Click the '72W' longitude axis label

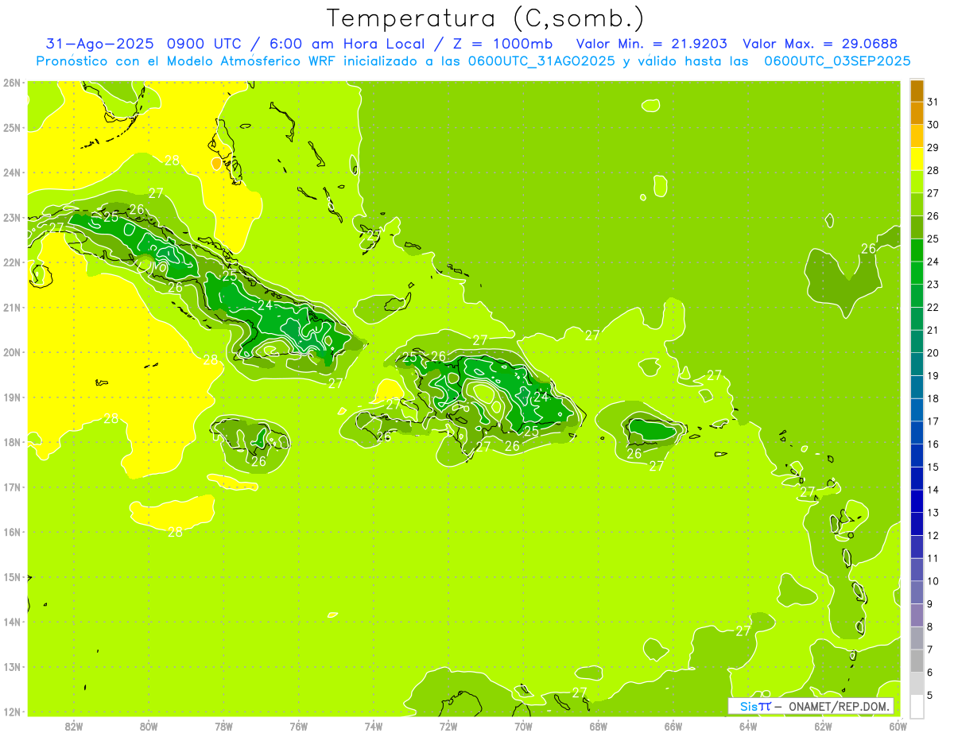coord(448,726)
